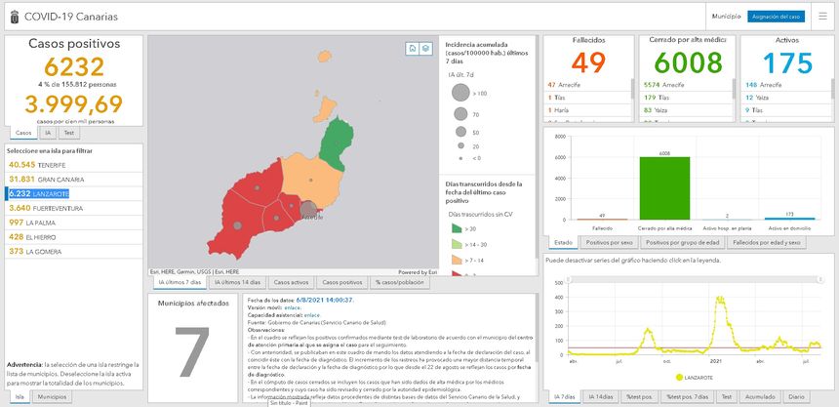Open the Test chart tab at bottom right
Screen dimensions: 839x407
pyautogui.click(x=727, y=397)
